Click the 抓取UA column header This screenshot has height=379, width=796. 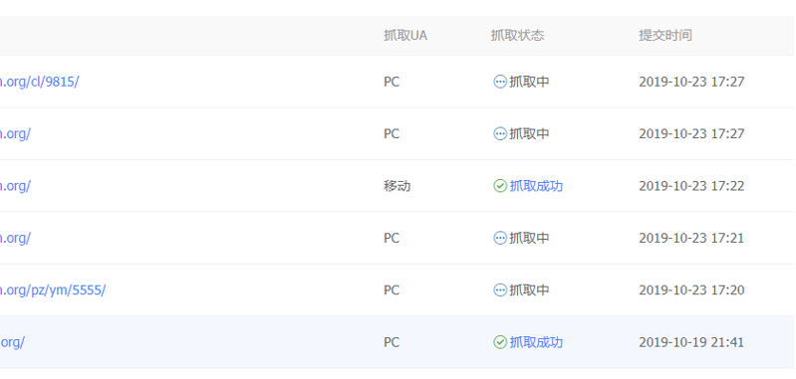coord(405,36)
